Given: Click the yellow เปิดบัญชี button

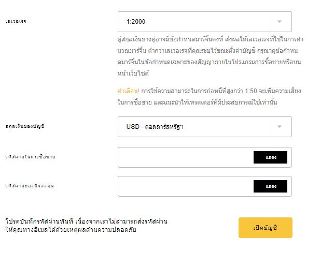Looking at the screenshot, I should point(266,228).
